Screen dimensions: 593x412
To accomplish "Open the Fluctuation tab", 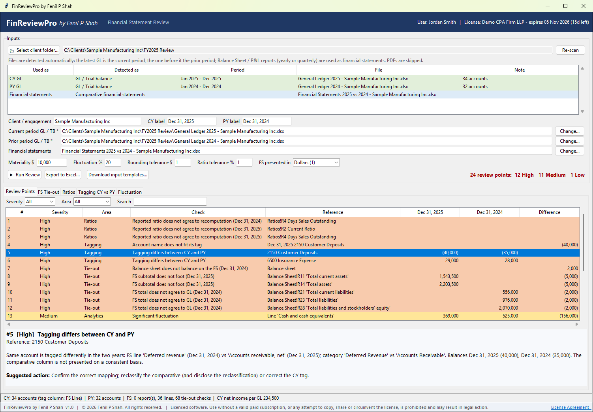I will 130,192.
